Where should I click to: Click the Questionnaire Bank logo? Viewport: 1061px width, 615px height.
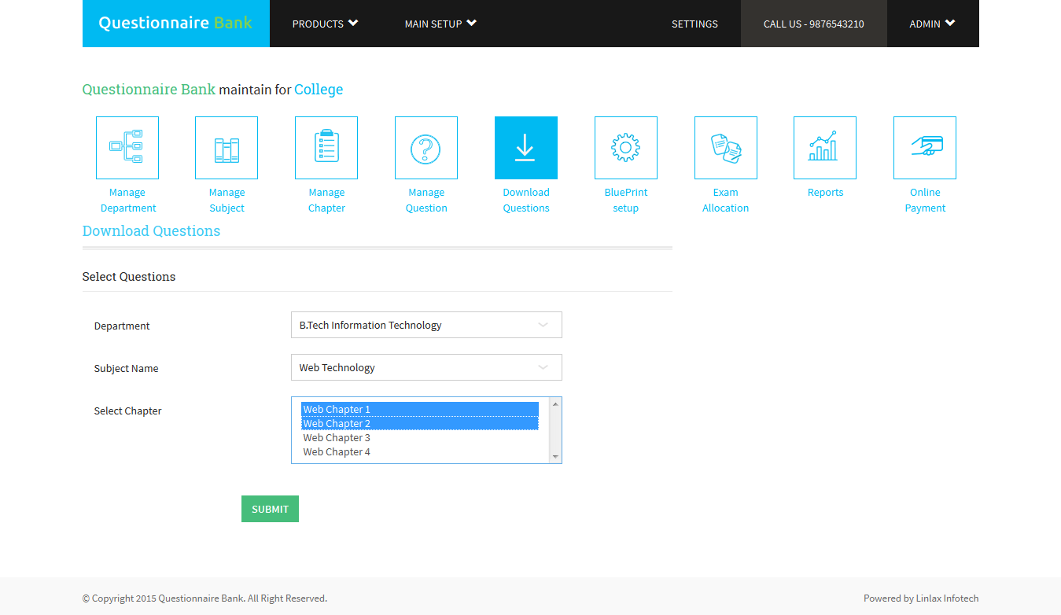(175, 23)
